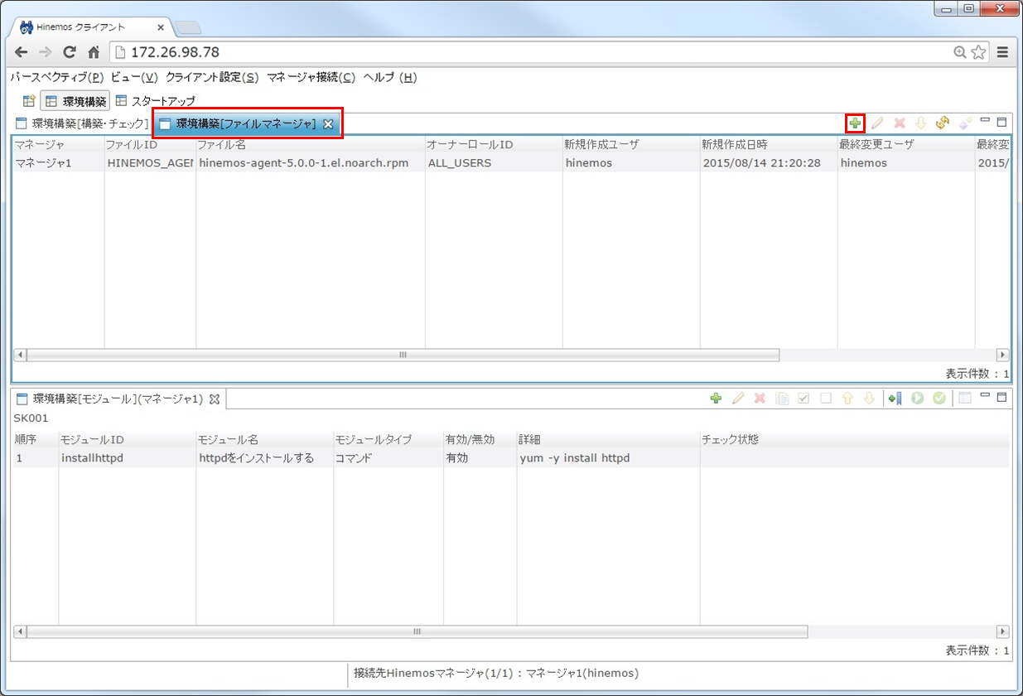Click the right scroll arrow in File Manager table
The width and height of the screenshot is (1023, 696).
coord(1003,355)
